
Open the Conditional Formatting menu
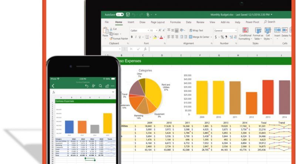click(x=245, y=34)
